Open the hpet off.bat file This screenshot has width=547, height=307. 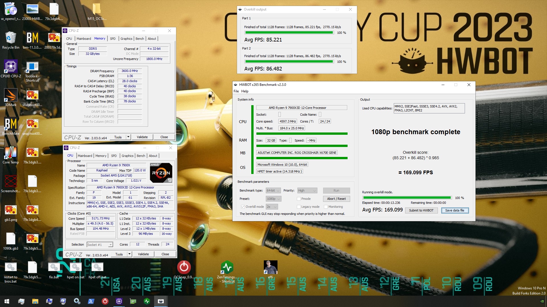coord(97,270)
